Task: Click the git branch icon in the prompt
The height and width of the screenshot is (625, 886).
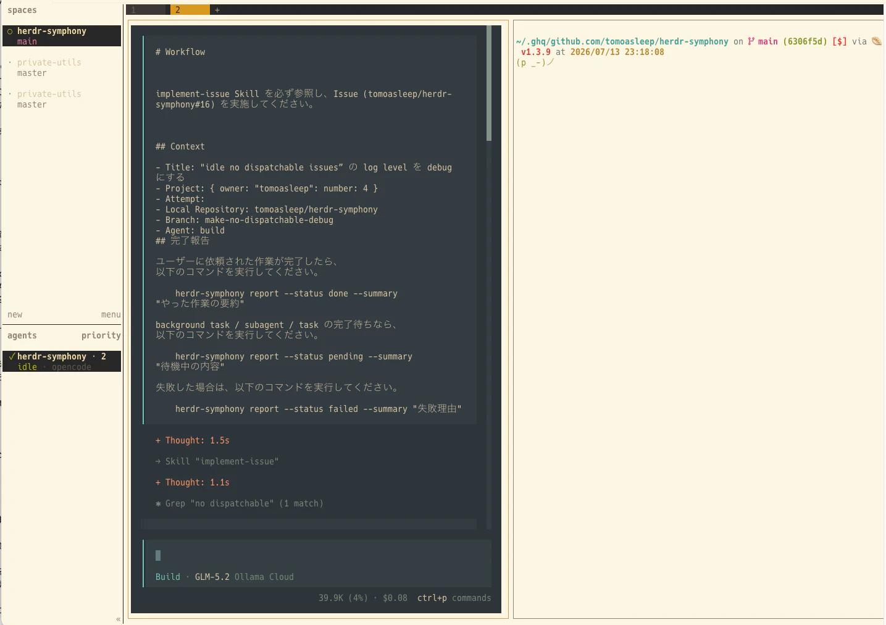Action: click(x=751, y=41)
